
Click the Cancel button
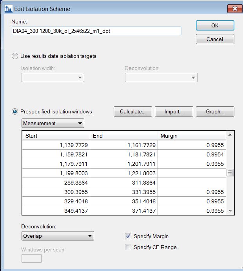tap(215, 39)
